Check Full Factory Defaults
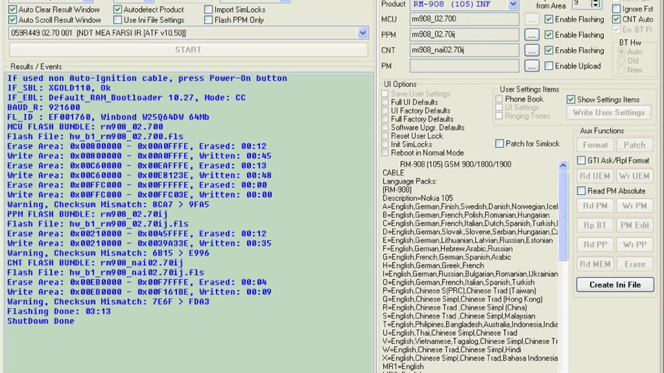 pyautogui.click(x=385, y=119)
